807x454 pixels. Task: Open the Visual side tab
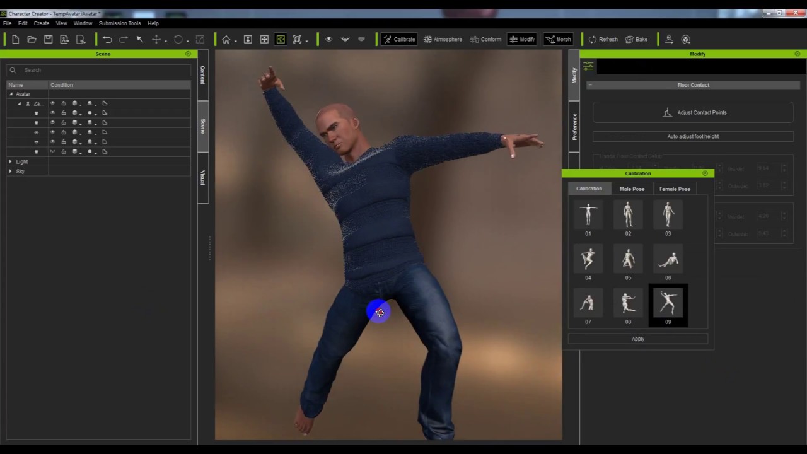(x=203, y=178)
